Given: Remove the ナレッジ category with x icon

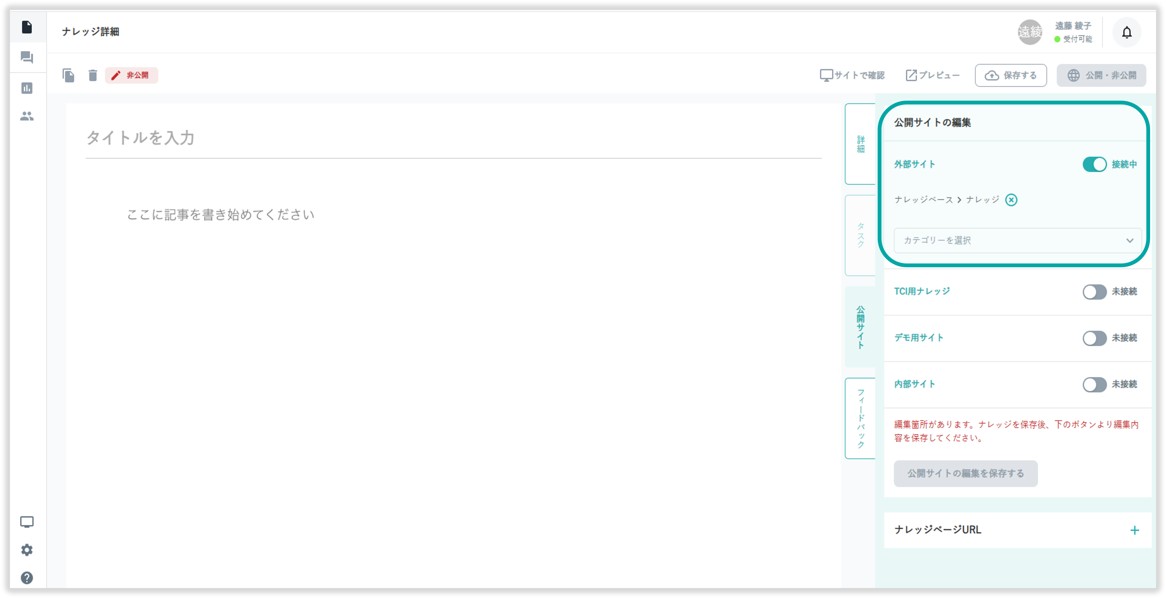Looking at the screenshot, I should coord(1011,200).
